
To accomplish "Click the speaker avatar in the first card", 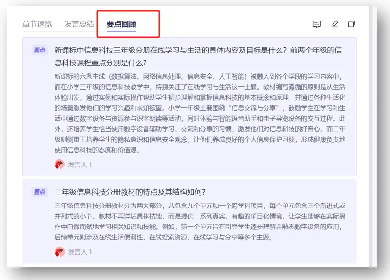I will 59,165.
